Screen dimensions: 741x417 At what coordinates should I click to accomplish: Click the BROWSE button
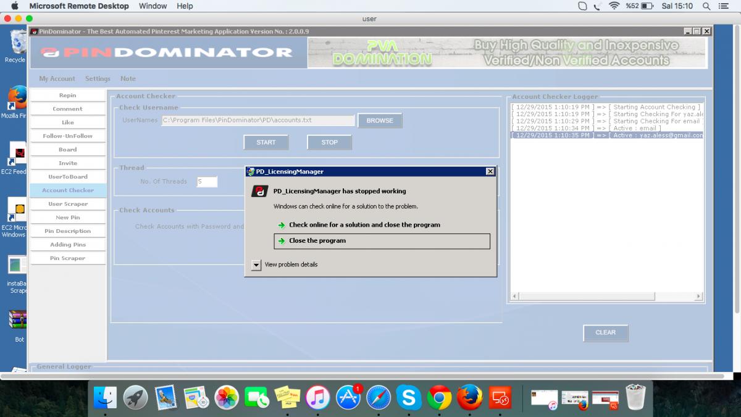[x=380, y=120]
